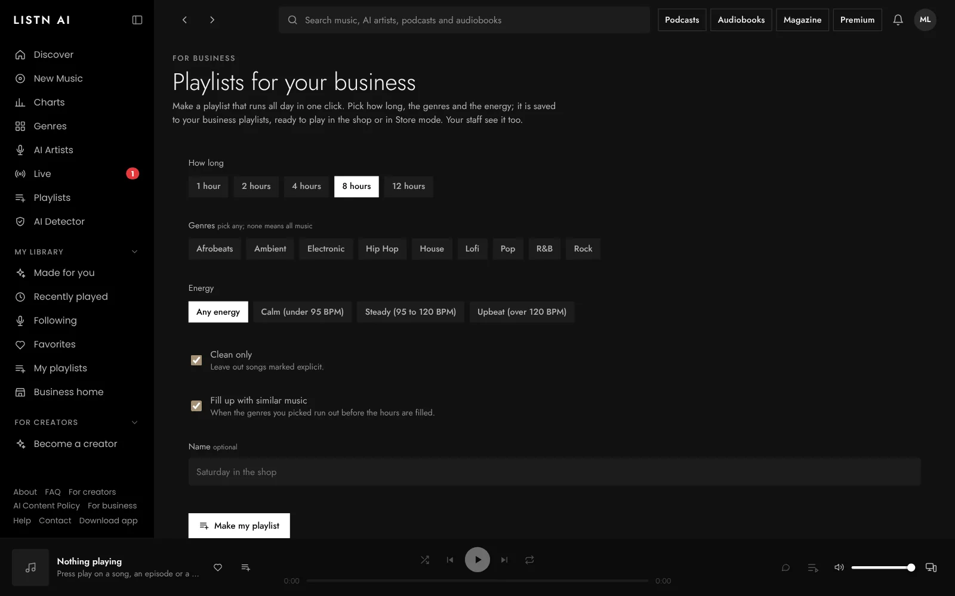This screenshot has width=955, height=596.
Task: Toggle repeat mode icon
Action: coord(529,560)
